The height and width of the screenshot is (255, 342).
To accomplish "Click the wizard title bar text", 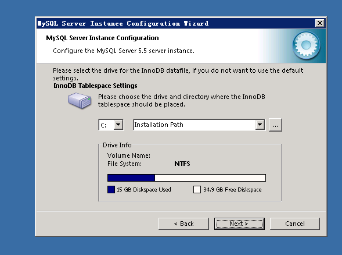I will [x=123, y=23].
